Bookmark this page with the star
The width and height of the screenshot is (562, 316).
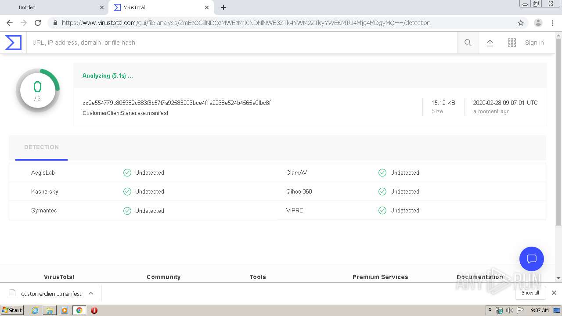(521, 23)
